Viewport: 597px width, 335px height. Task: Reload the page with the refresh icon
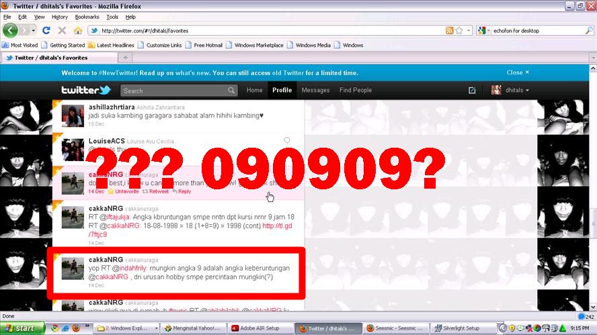pyautogui.click(x=46, y=30)
